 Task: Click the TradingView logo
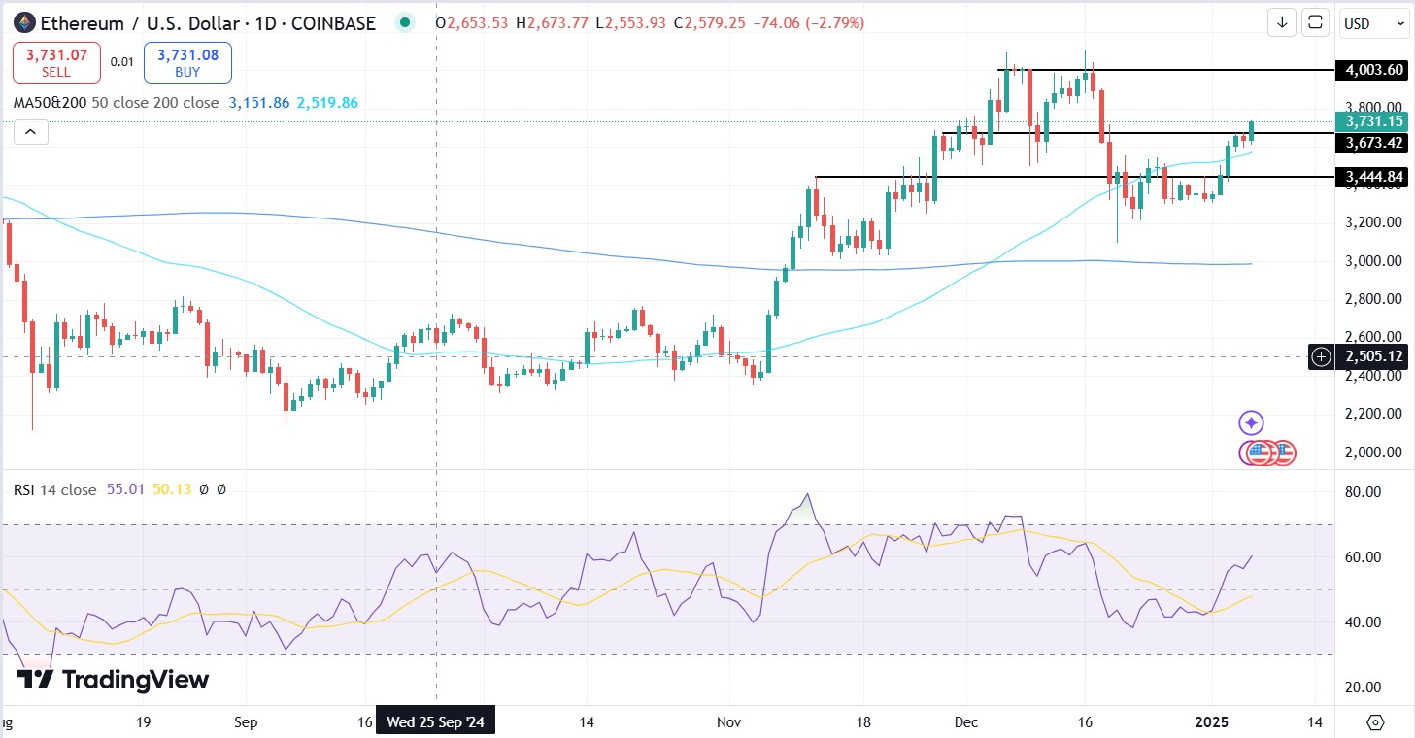click(114, 680)
